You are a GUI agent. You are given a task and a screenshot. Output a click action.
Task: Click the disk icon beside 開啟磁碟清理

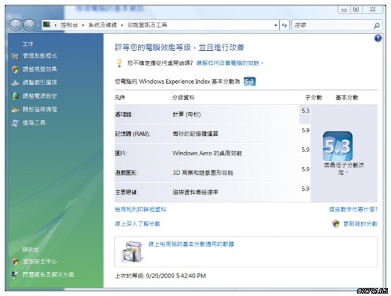15,109
